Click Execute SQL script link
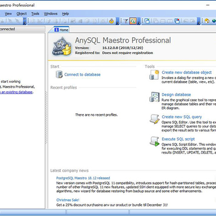The height and width of the screenshot is (216, 216). (x=178, y=139)
